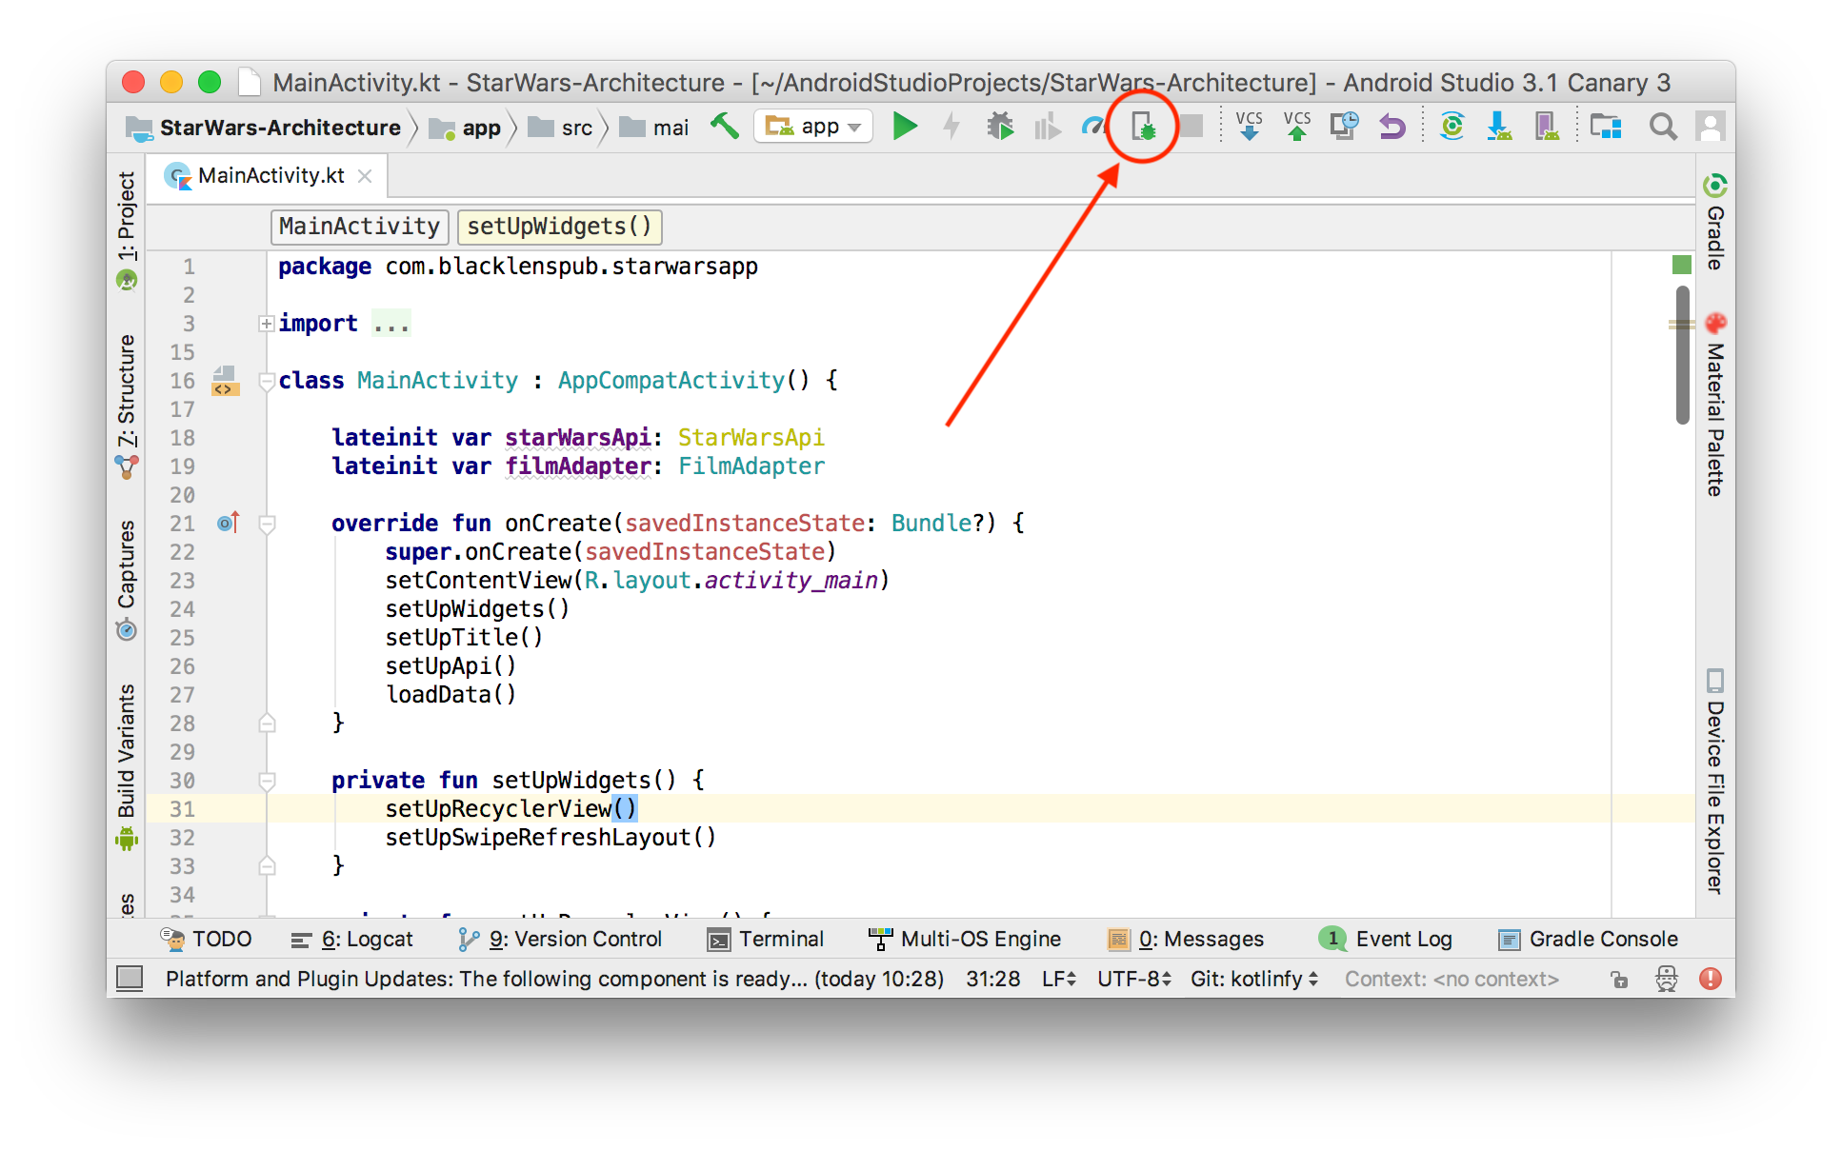Open the 1: Project tool window
Viewport: 1842px width, 1150px height.
[127, 229]
